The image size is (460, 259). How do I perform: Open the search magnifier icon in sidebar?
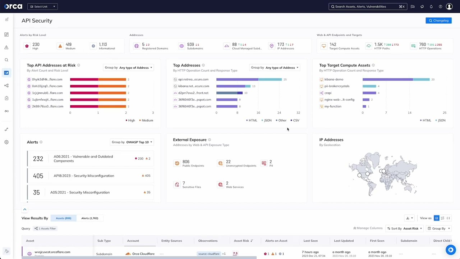[6, 60]
